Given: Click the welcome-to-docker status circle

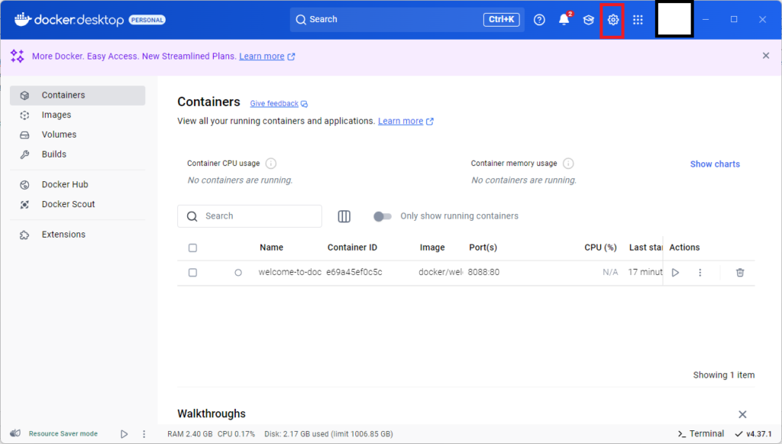Looking at the screenshot, I should coord(238,272).
